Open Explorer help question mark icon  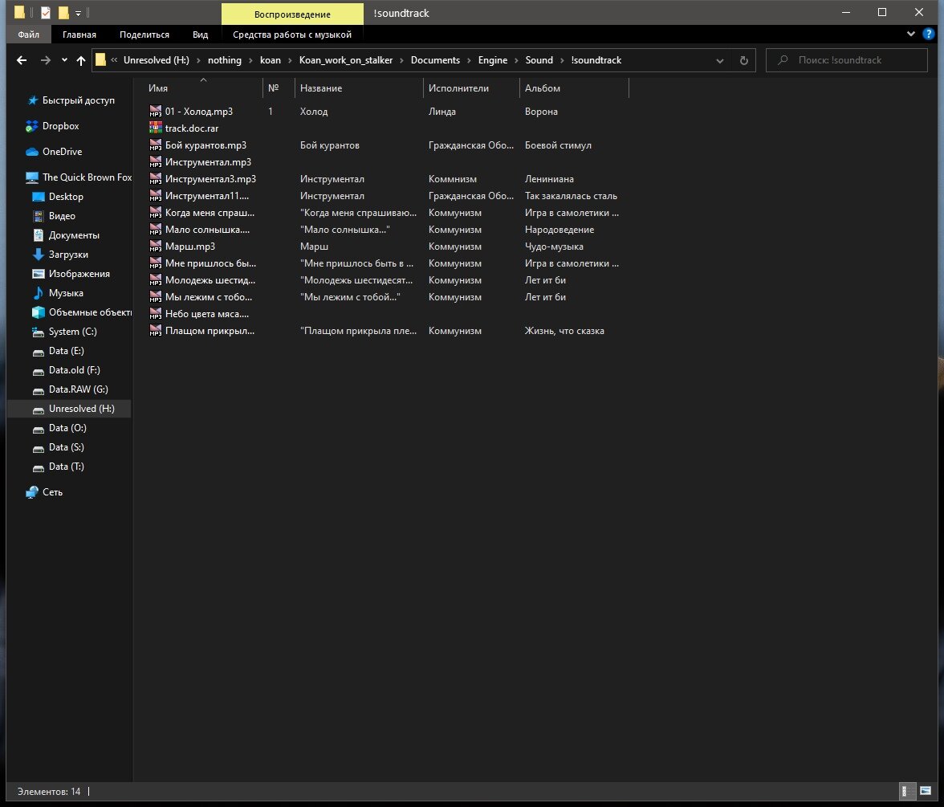928,35
